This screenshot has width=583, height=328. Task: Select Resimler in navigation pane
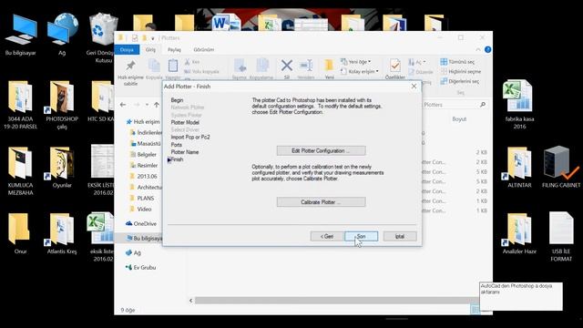(144, 165)
